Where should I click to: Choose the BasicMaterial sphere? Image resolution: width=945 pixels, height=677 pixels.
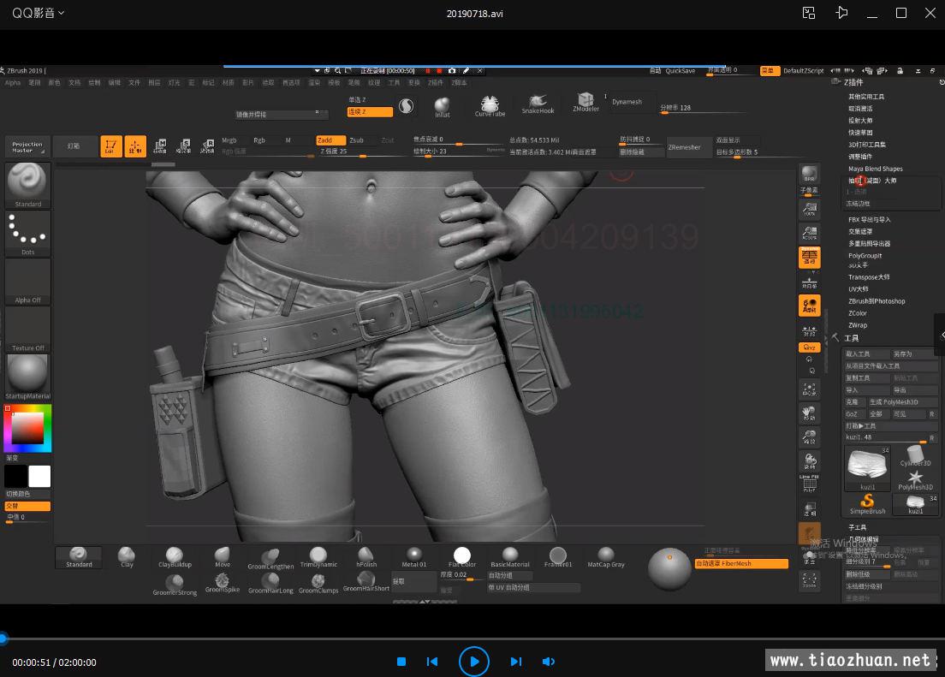(x=510, y=558)
